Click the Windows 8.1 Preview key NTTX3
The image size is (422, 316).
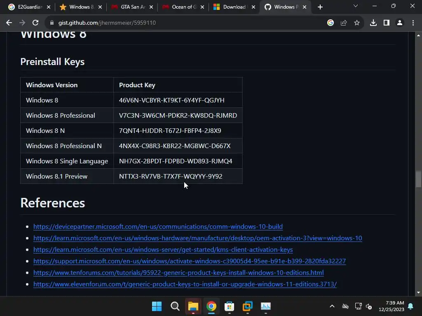(x=171, y=177)
